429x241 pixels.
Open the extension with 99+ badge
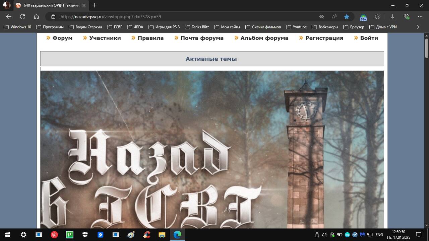click(x=363, y=17)
